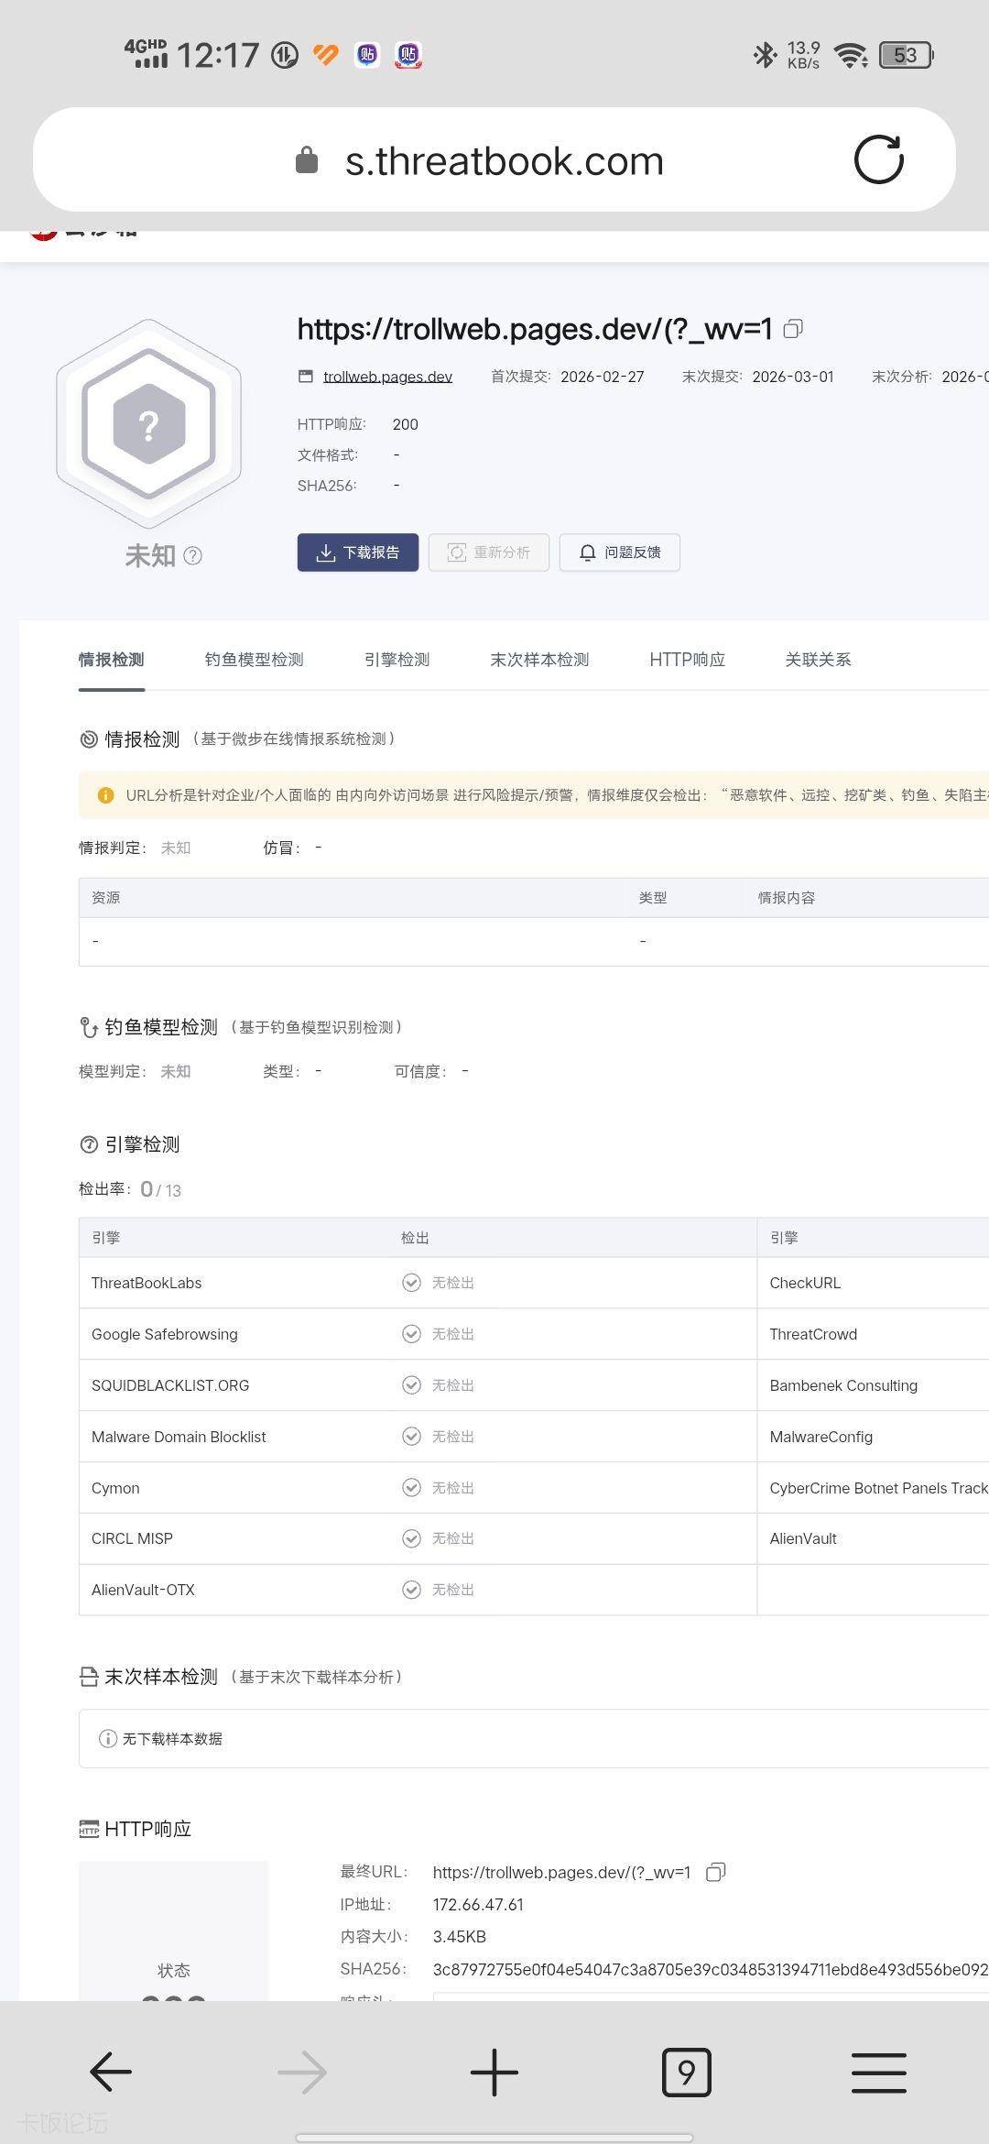This screenshot has width=989, height=2144.
Task: Tap the gray hexagon question-mark verdict badge
Action: 148,423
